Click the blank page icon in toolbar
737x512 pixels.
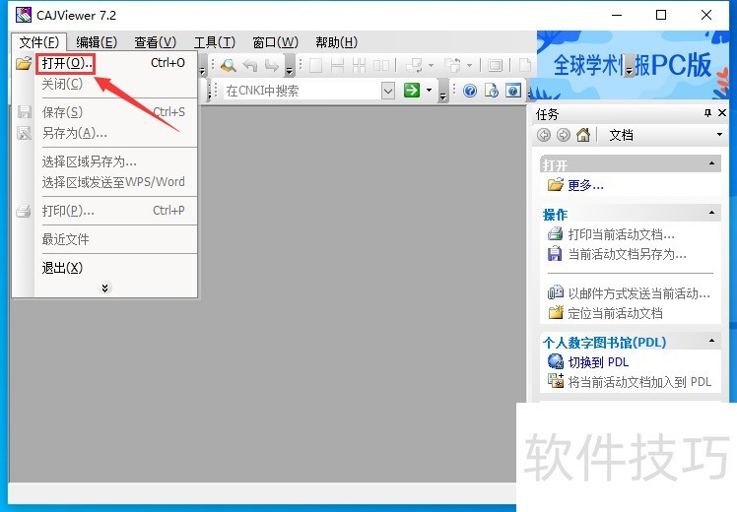(524, 65)
